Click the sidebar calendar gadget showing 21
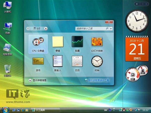Viewport: 151px width, 113px height. click(x=137, y=48)
